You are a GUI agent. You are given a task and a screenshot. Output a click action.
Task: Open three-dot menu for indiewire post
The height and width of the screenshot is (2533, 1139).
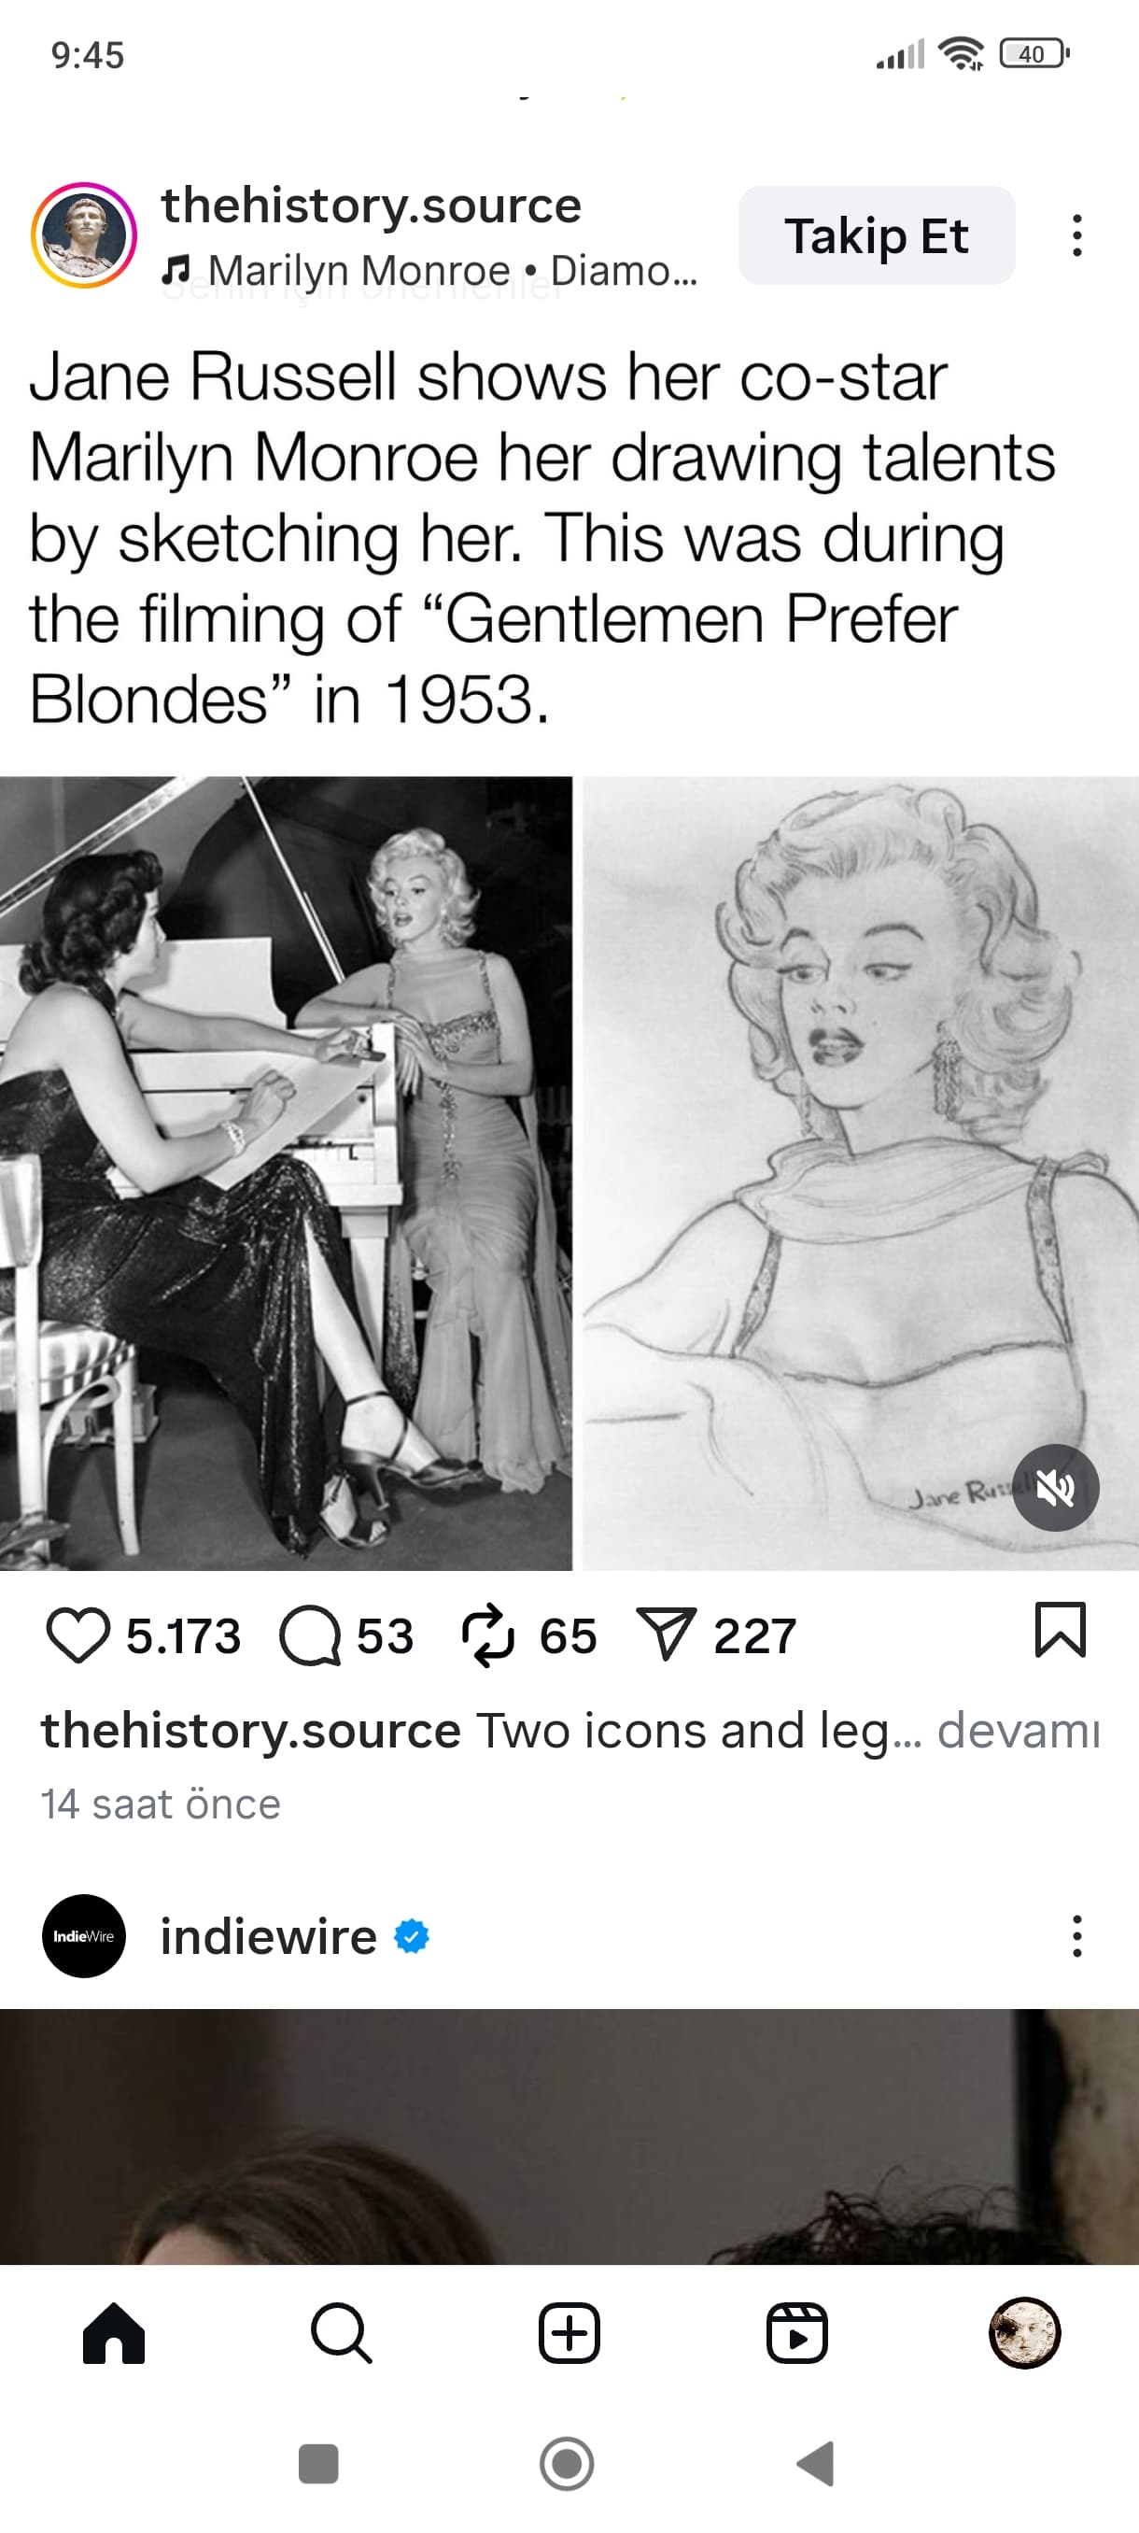(1077, 1936)
